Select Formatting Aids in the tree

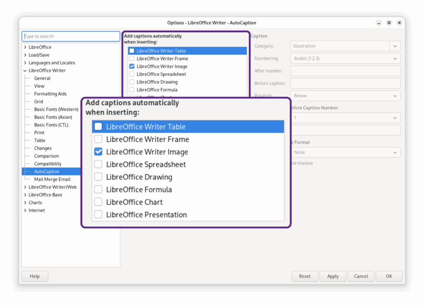coord(50,94)
